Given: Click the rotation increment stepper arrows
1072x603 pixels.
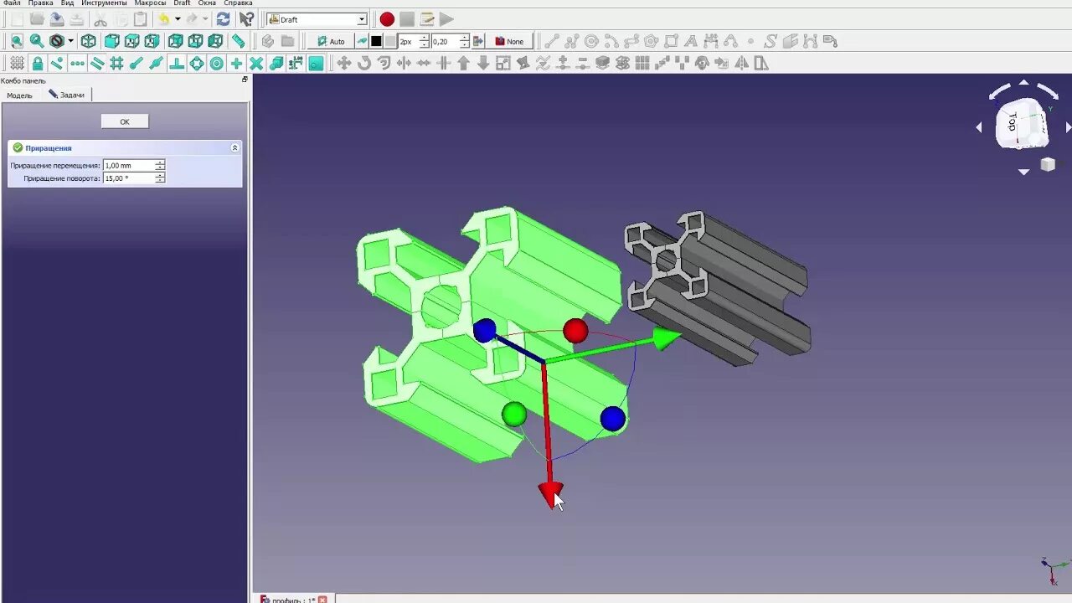Looking at the screenshot, I should pyautogui.click(x=160, y=178).
